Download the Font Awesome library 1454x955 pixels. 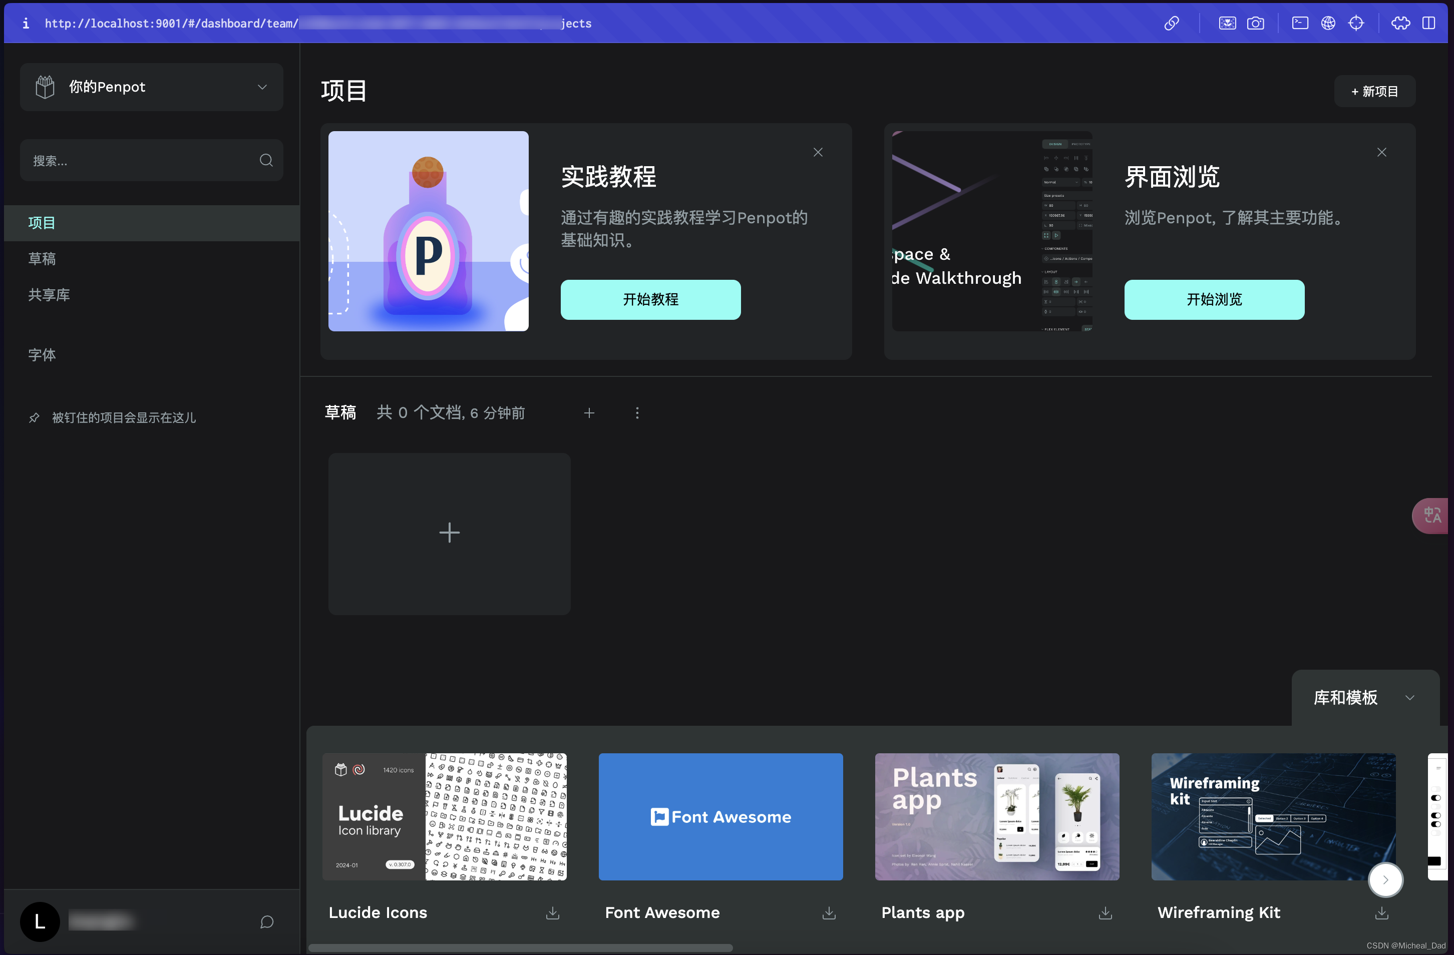(x=829, y=912)
